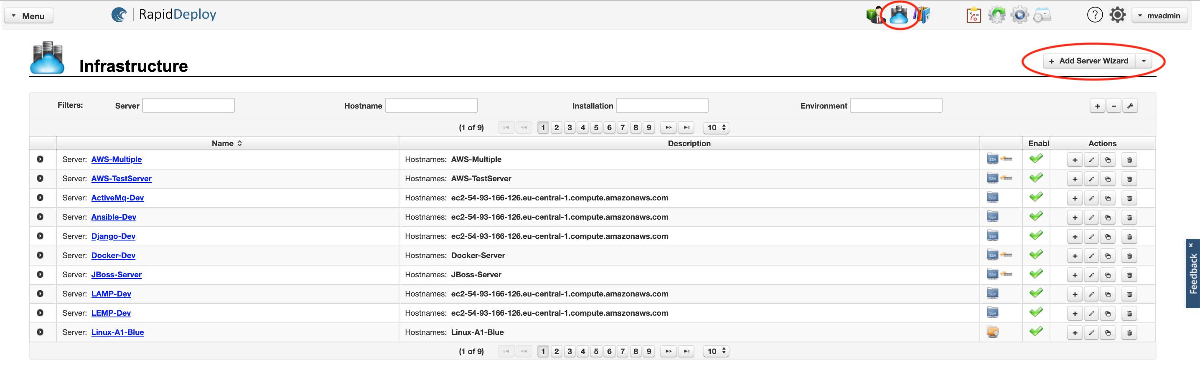Screen dimensions: 1200x380
Task: Go to page 5 in top paginator
Action: click(596, 128)
